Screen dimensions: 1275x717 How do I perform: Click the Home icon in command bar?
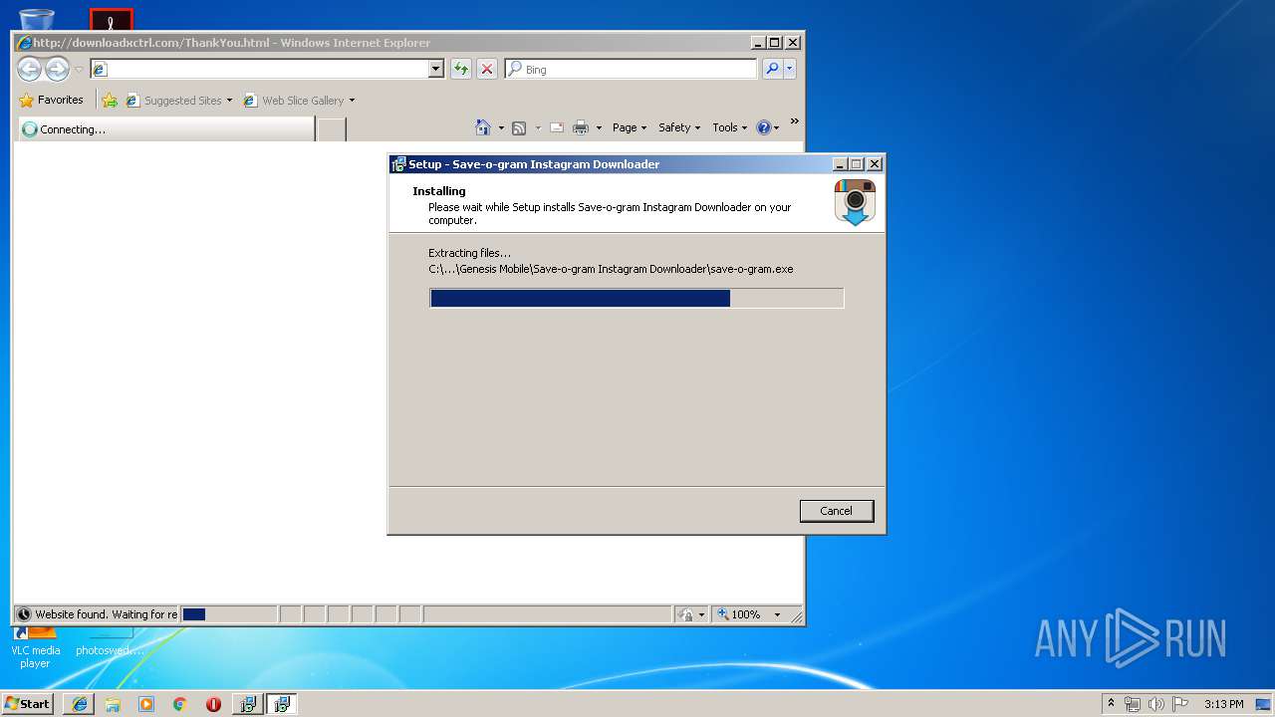483,127
